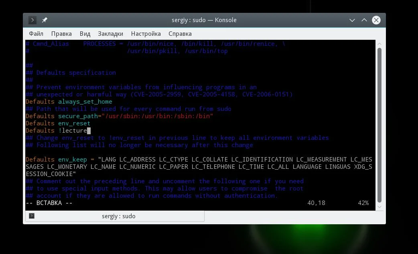Click on '-- ВСТАВКА --' mode indicator

point(49,203)
